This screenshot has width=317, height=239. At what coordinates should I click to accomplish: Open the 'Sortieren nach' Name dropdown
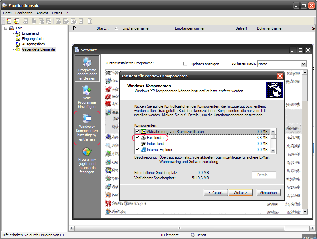(303, 64)
